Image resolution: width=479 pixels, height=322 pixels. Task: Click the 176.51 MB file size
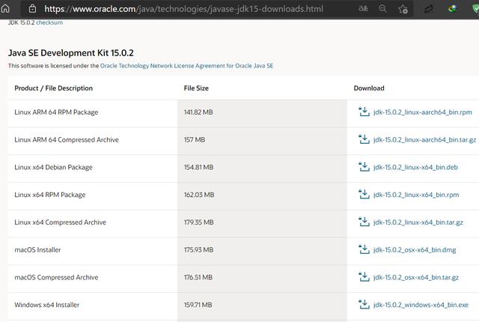click(x=198, y=277)
